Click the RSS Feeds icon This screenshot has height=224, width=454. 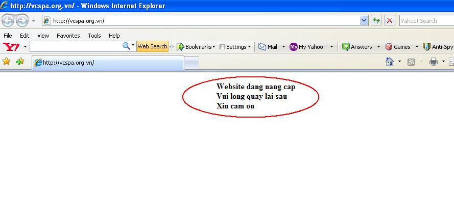click(x=411, y=62)
